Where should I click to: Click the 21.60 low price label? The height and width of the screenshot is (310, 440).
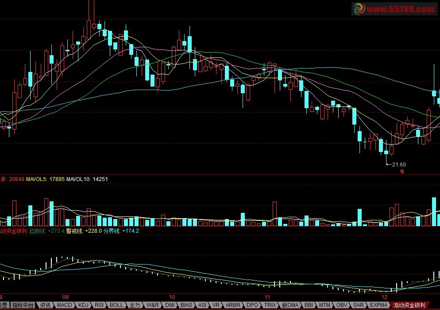pos(399,164)
